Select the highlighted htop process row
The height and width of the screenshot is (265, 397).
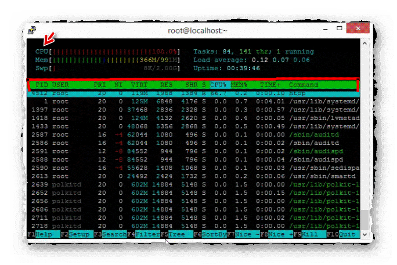(193, 93)
